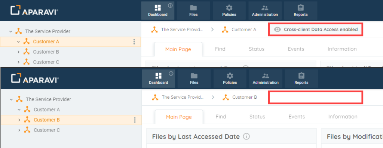Image resolution: width=383 pixels, height=148 pixels.
Task: Open Customer A options menu (three dots)
Action: pos(134,42)
